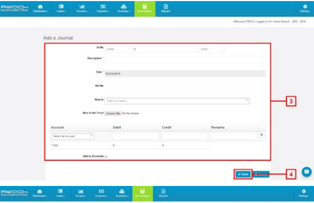Screen dimensions: 314x203
Task: Open the Expense menu in the upper navigation bar
Action: click(x=103, y=9)
